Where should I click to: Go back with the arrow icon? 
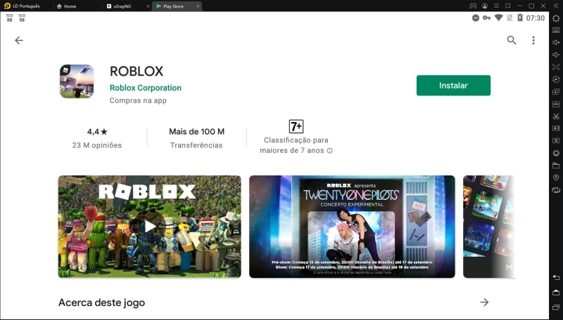tap(19, 41)
